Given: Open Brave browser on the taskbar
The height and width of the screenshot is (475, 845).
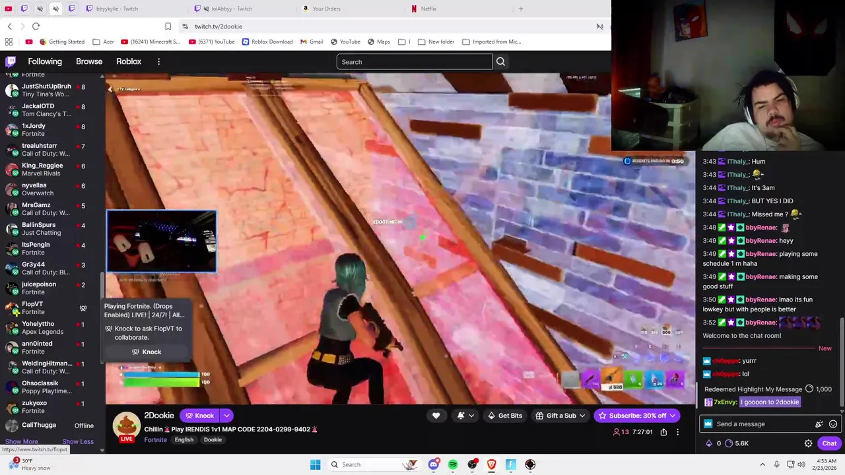Looking at the screenshot, I should tap(491, 464).
